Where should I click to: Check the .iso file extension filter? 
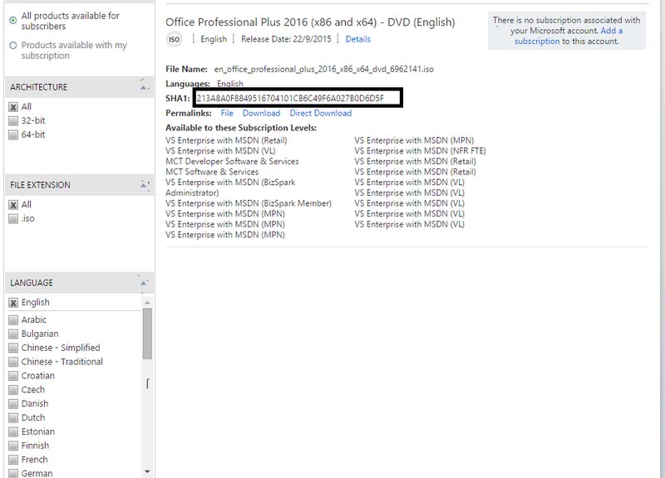(13, 219)
